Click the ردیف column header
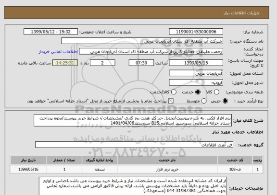The image size is (277, 195). [258, 160]
